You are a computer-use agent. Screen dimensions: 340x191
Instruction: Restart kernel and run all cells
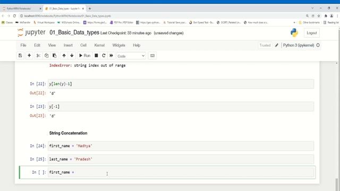point(111,56)
